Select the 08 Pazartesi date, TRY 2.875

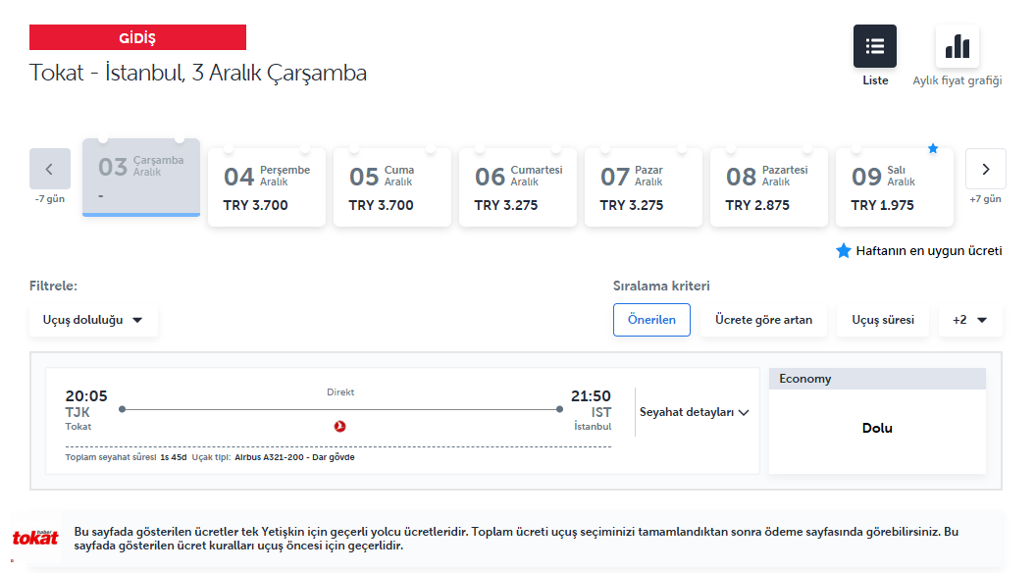769,187
